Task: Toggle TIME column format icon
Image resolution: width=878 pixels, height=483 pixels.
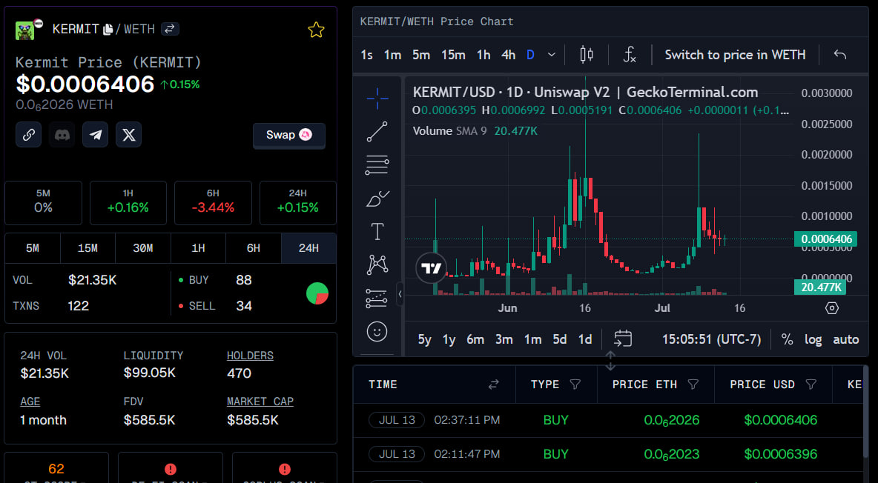Action: pos(493,384)
